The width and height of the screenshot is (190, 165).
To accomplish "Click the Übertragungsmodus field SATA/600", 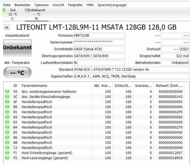I will [99, 56].
